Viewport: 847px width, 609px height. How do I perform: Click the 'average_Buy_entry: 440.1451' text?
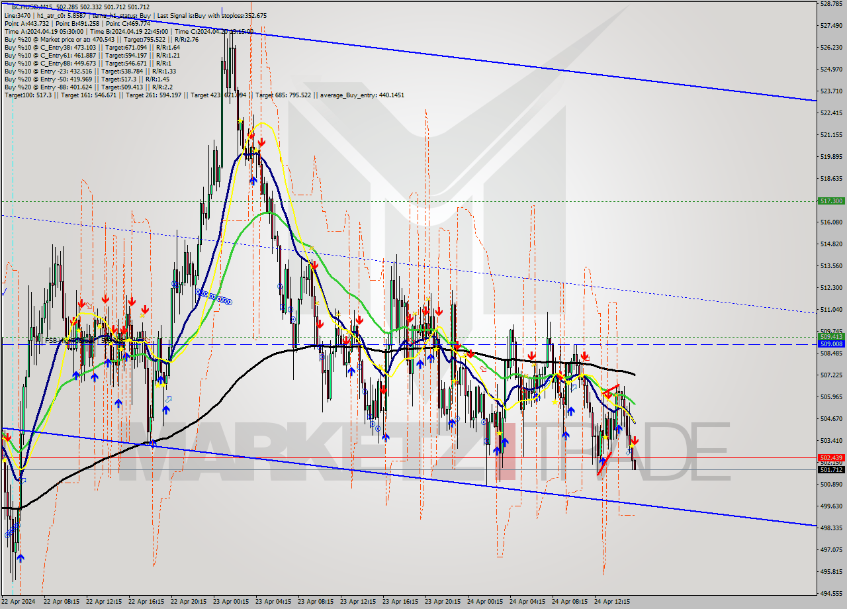click(363, 95)
